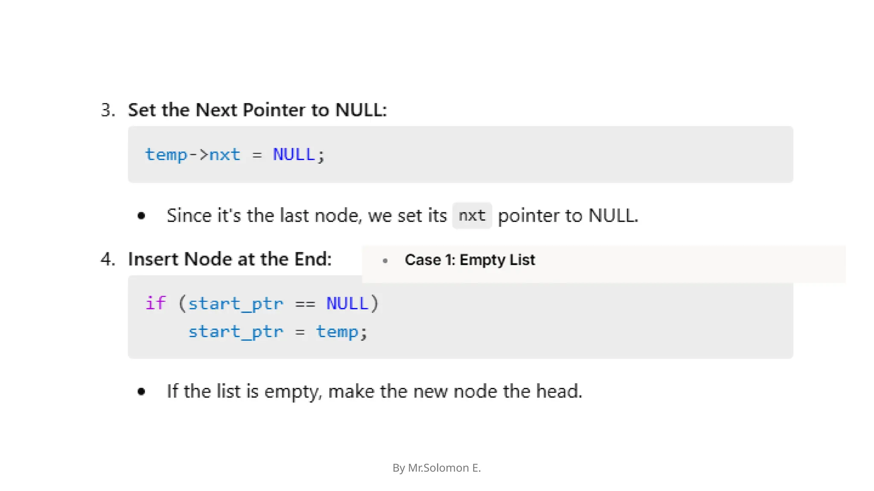The height and width of the screenshot is (491, 874).
Task: Click the purple 'if' keyword
Action: click(155, 303)
